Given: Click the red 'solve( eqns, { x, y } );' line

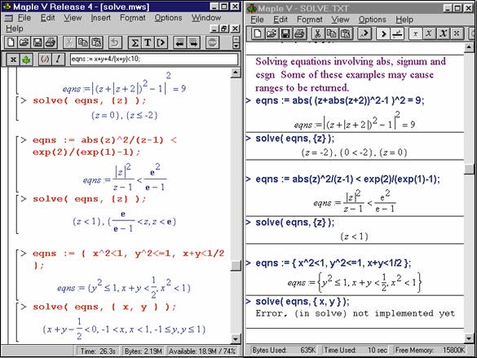Looking at the screenshot, I should [104, 307].
